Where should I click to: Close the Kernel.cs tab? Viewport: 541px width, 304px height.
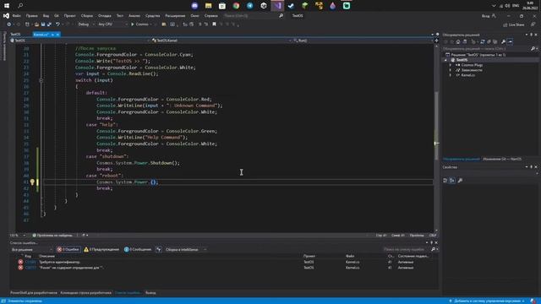pos(57,35)
